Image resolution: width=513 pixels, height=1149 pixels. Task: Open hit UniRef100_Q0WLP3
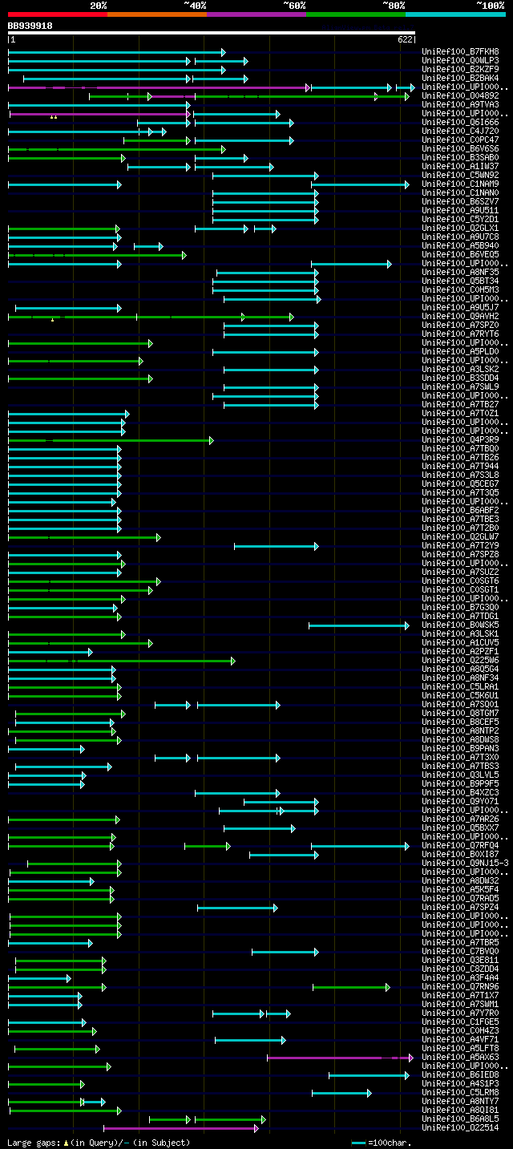point(460,61)
